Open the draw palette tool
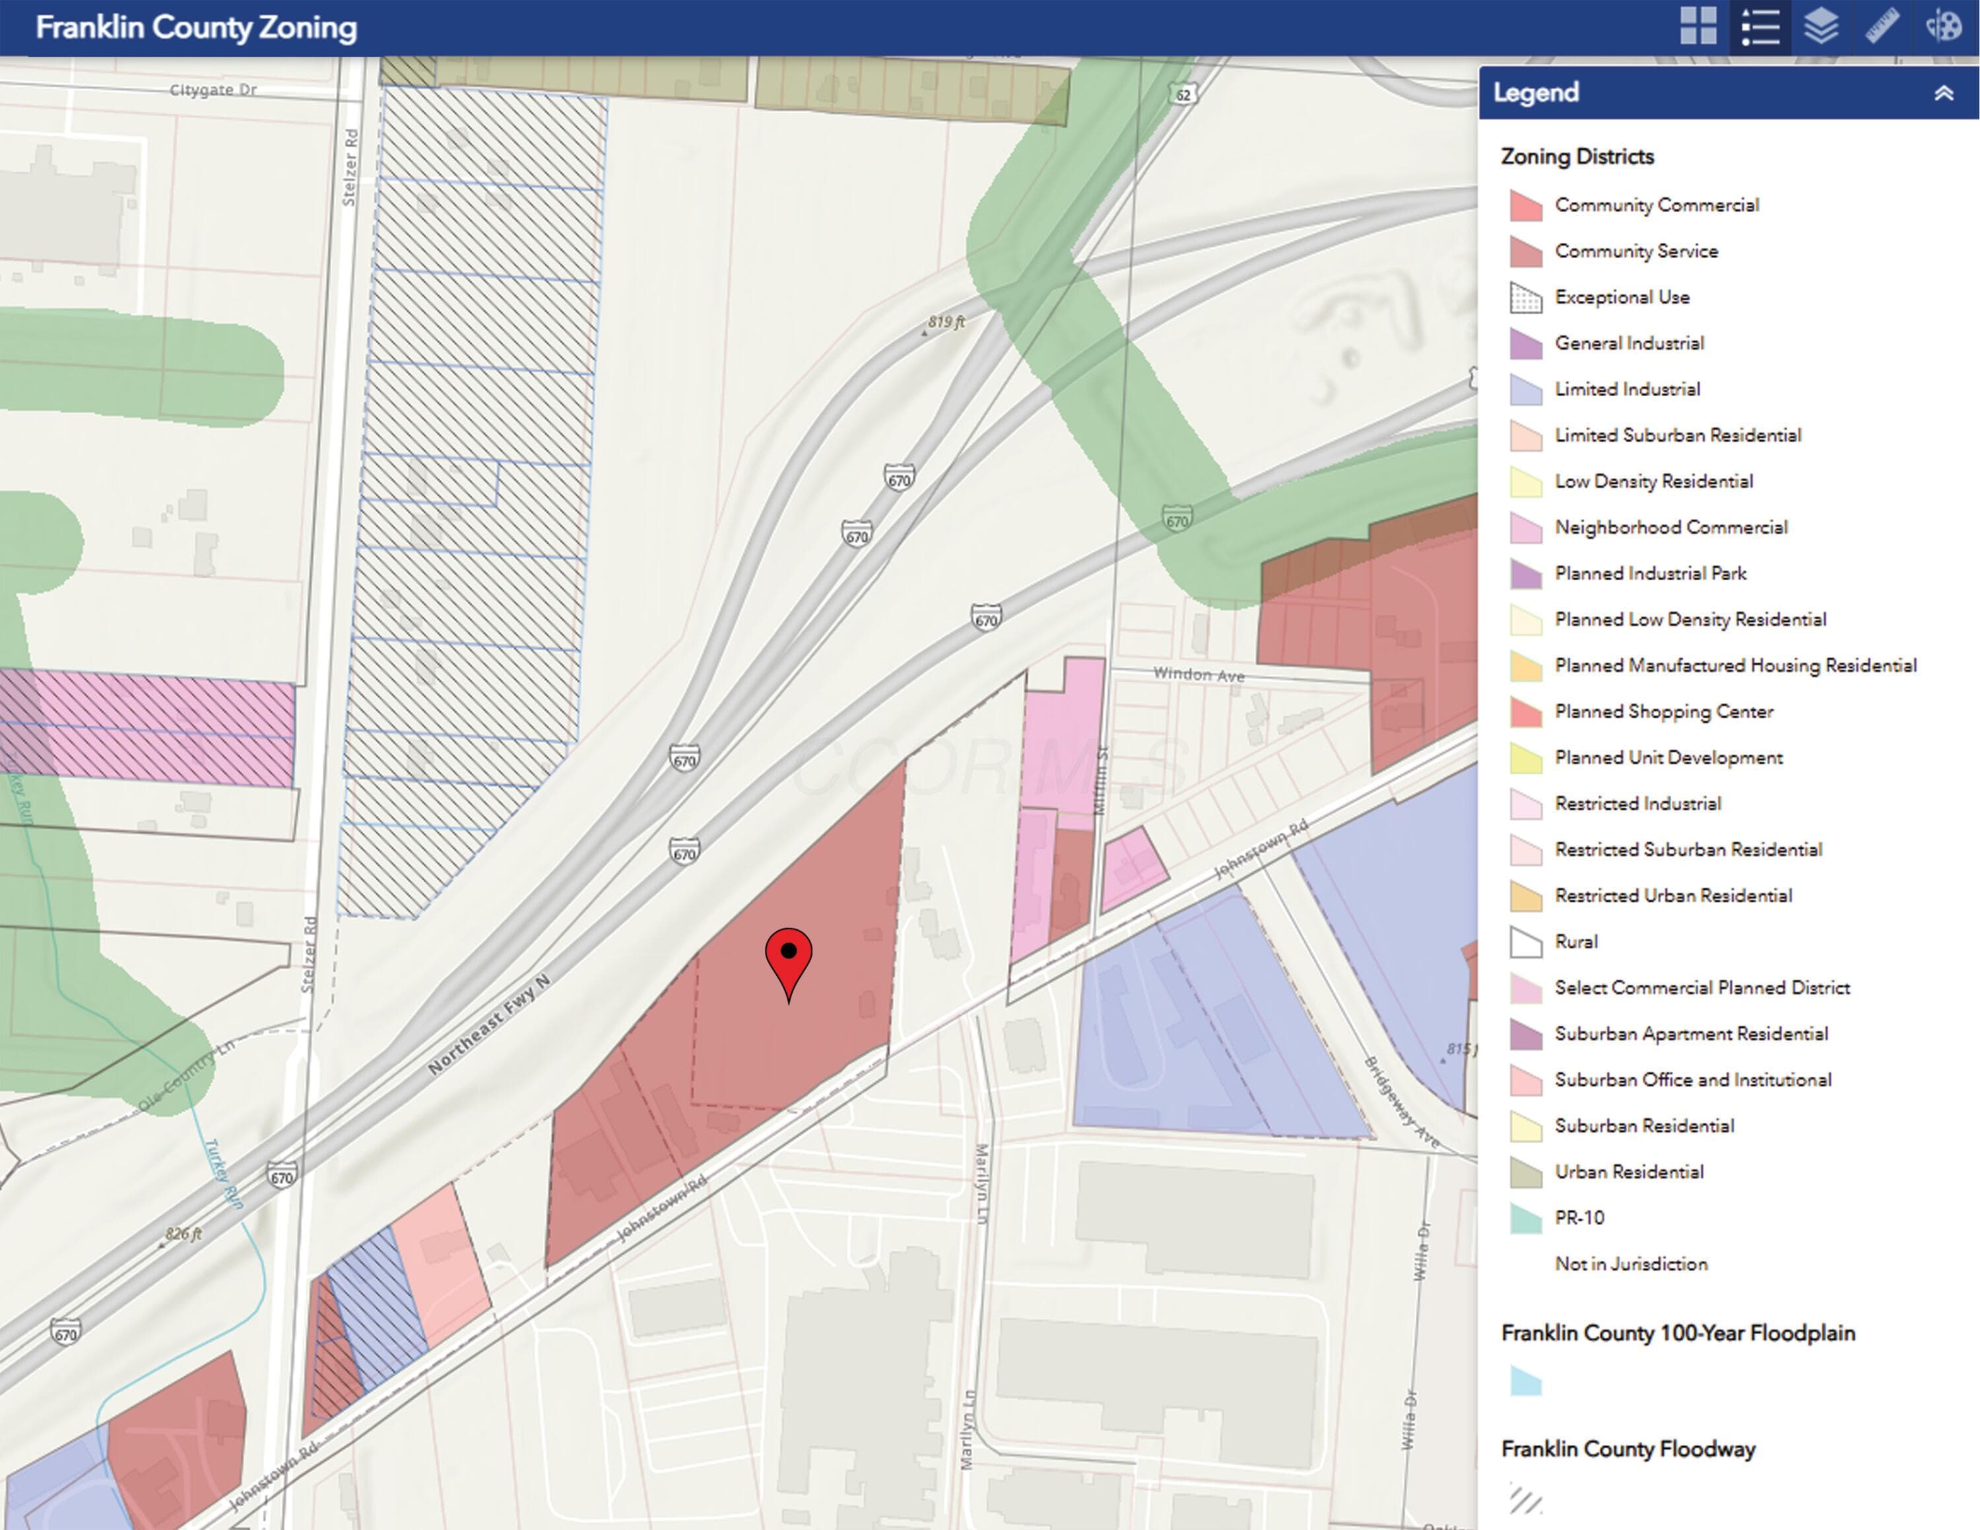Viewport: 1980px width, 1530px height. pyautogui.click(x=1943, y=26)
